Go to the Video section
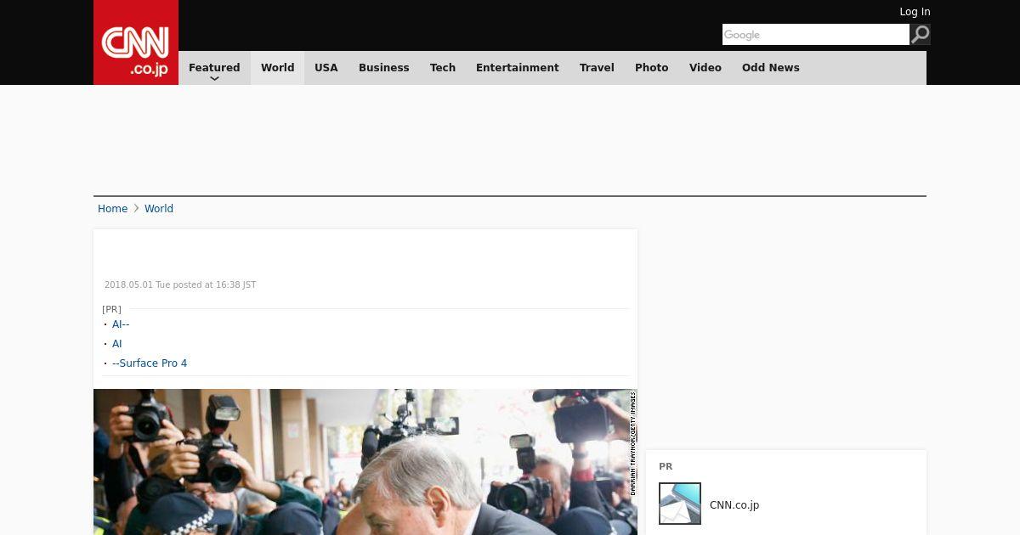This screenshot has width=1020, height=535. tap(705, 68)
